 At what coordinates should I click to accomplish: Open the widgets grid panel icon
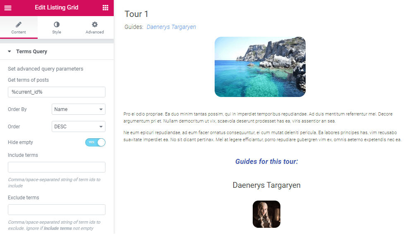[105, 8]
